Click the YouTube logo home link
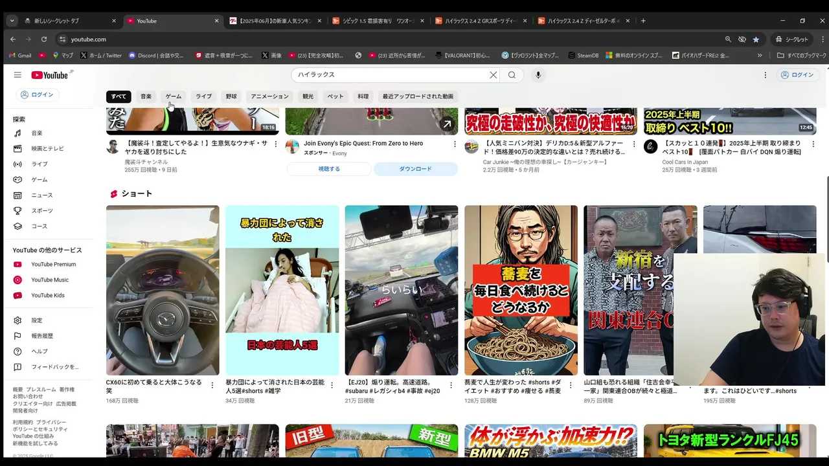The height and width of the screenshot is (466, 829). (50, 75)
